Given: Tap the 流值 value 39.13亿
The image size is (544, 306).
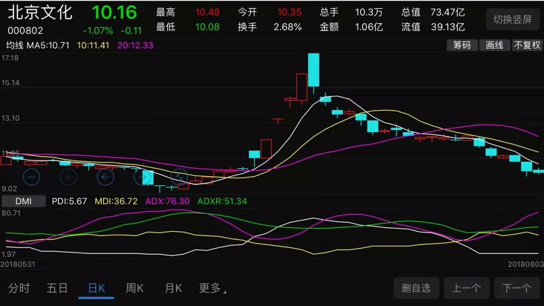Looking at the screenshot, I should pyautogui.click(x=448, y=27).
